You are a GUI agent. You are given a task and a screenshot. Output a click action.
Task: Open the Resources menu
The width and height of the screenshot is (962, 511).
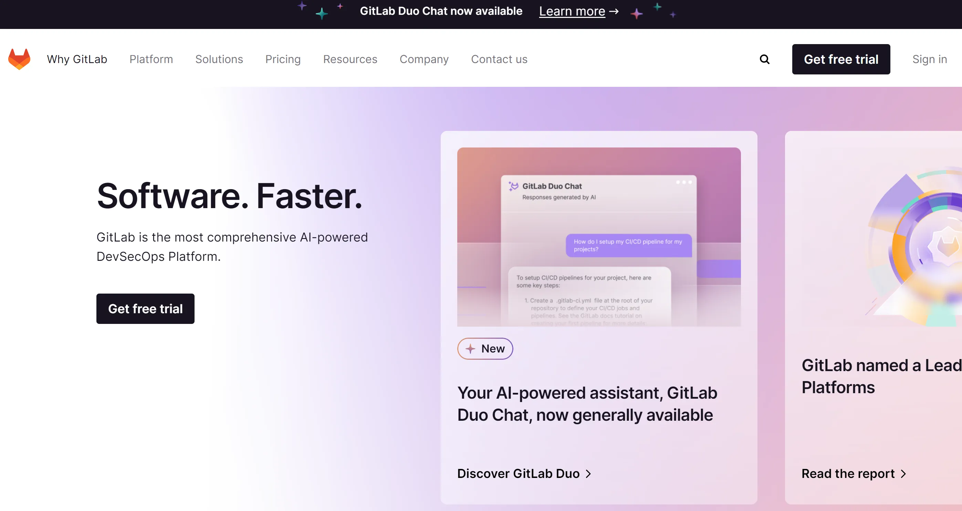click(350, 59)
